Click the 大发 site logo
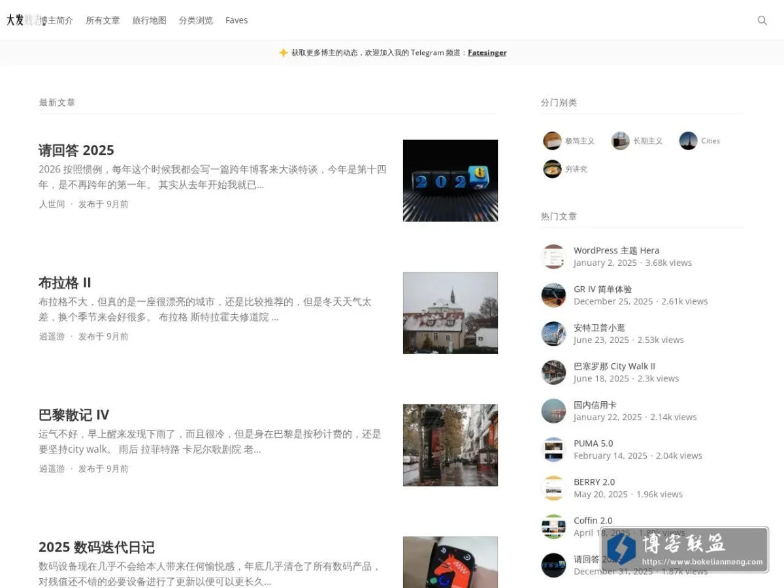The image size is (784, 588). (25, 20)
